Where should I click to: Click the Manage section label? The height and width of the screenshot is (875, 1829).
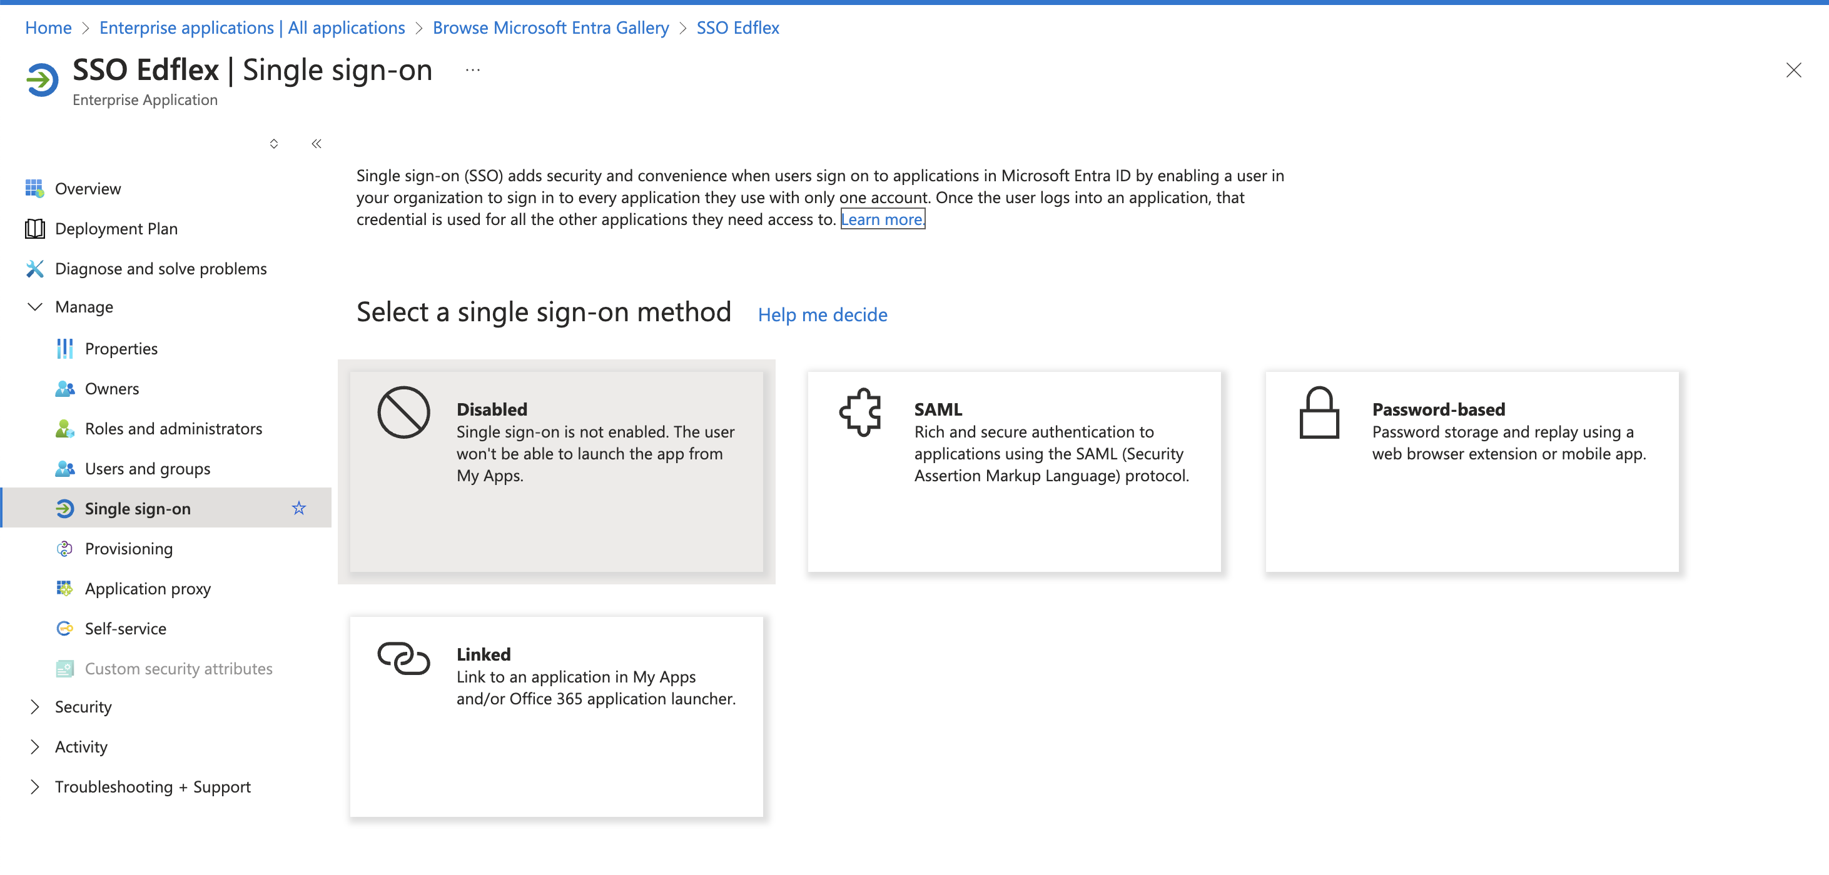click(x=84, y=307)
